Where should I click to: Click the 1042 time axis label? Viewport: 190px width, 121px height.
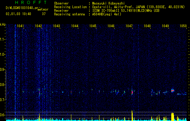(x=38, y=26)
